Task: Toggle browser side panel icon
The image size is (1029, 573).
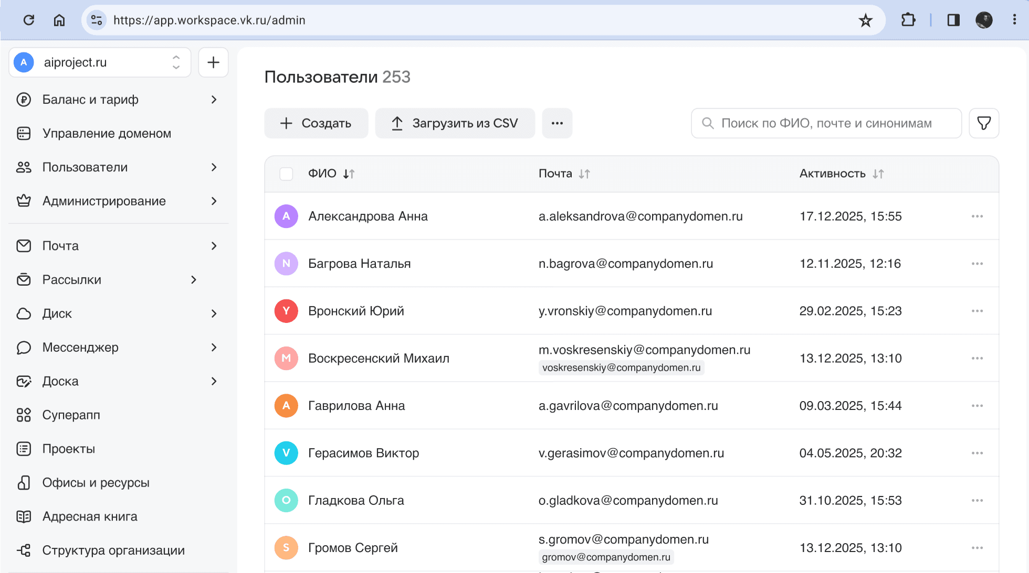Action: pyautogui.click(x=953, y=20)
